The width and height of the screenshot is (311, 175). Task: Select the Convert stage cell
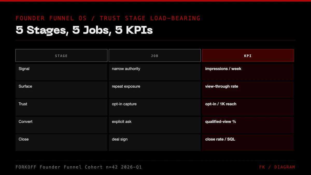coord(61,125)
